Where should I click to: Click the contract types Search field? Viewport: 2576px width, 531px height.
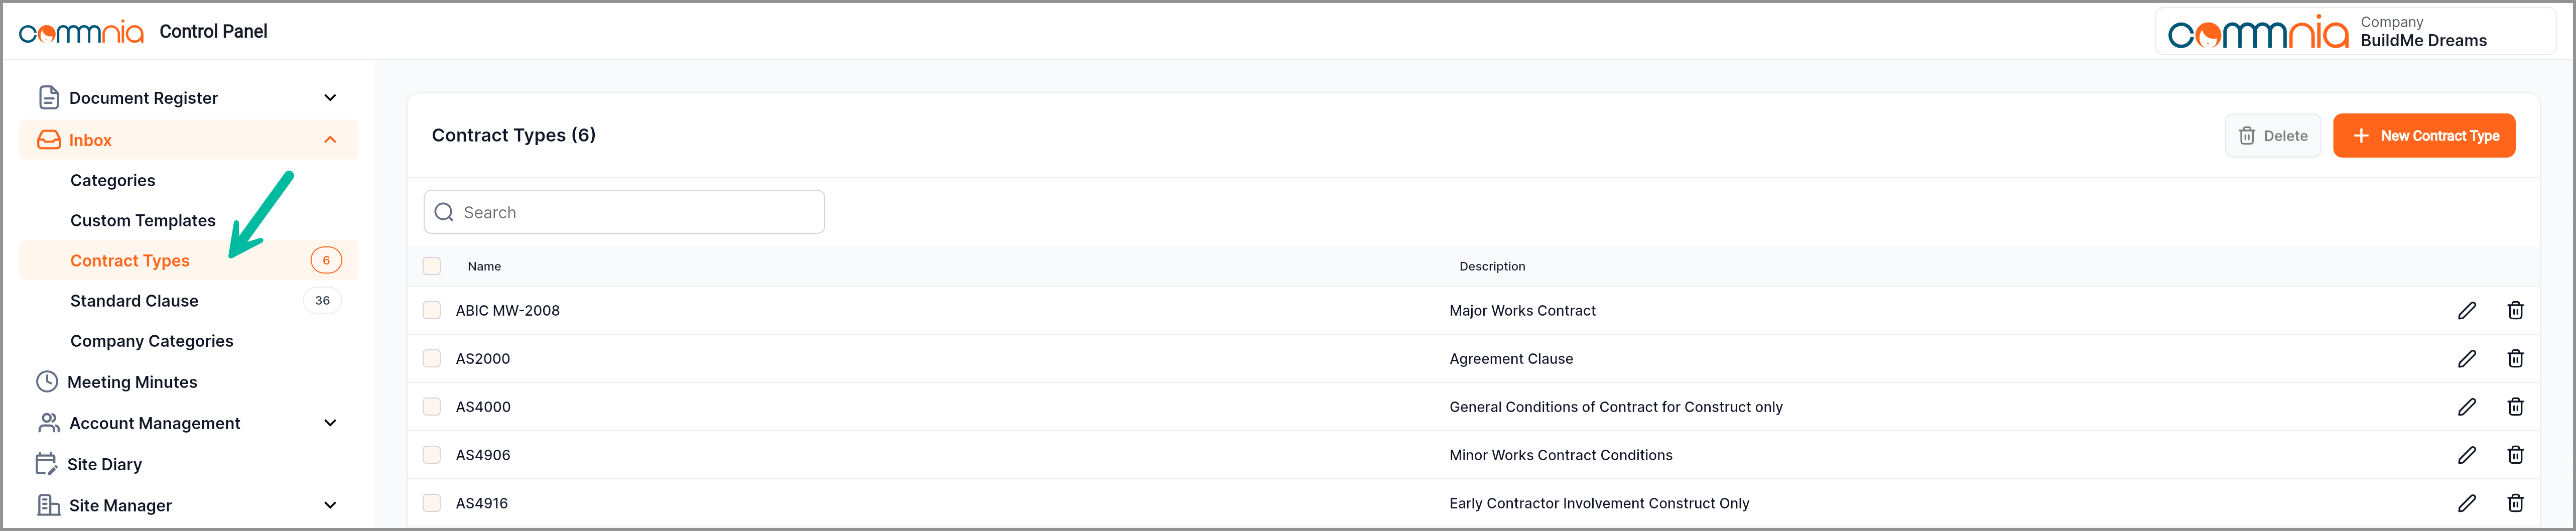[624, 212]
